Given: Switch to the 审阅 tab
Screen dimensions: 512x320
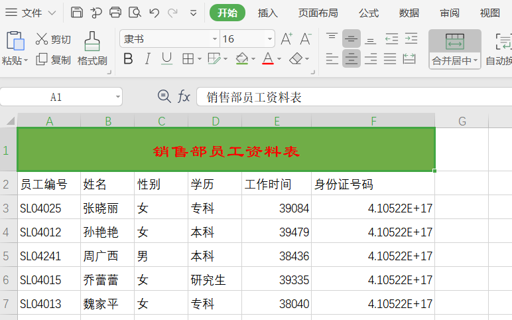Looking at the screenshot, I should (x=450, y=13).
